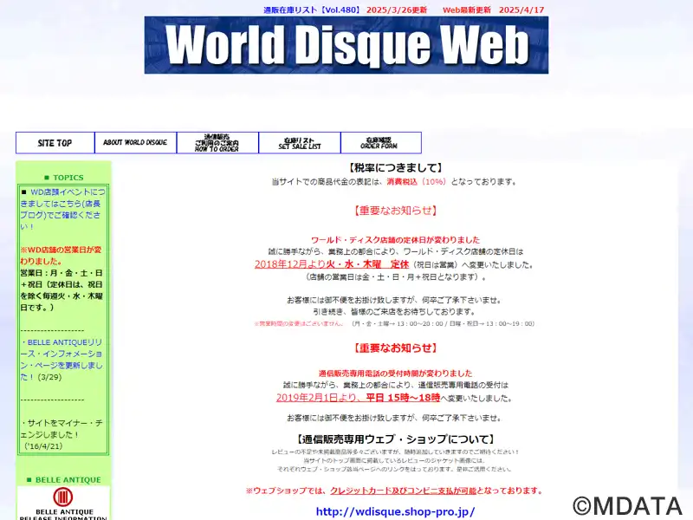Visit the wdisque.shop-pro.jp web shop link
Viewport: 693px width, 520px height.
tap(396, 511)
